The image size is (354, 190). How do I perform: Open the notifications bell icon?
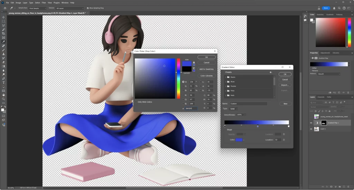[x=334, y=8]
